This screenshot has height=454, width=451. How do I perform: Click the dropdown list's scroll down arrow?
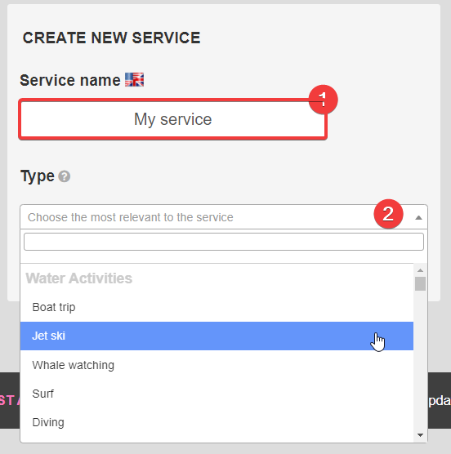[x=420, y=435]
